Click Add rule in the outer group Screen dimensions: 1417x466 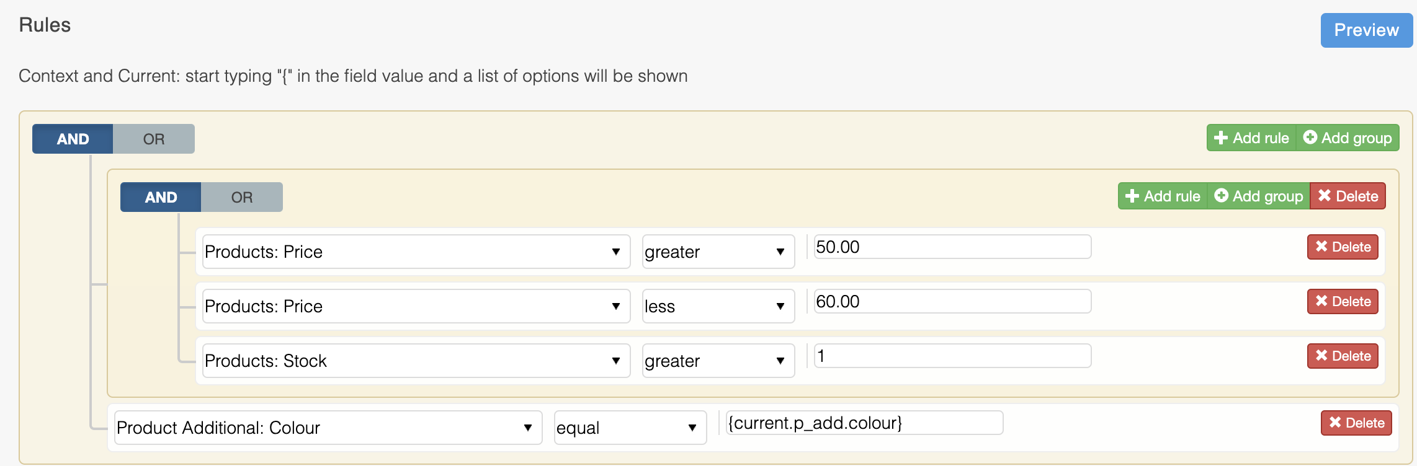(1251, 138)
